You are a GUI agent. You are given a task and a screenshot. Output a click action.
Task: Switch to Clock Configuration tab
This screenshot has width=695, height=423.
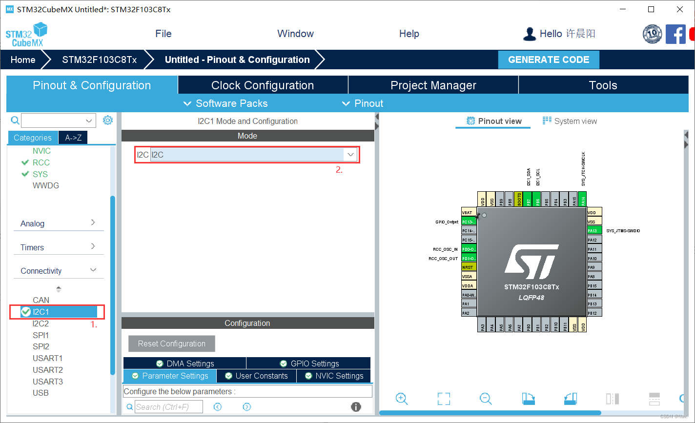coord(263,85)
